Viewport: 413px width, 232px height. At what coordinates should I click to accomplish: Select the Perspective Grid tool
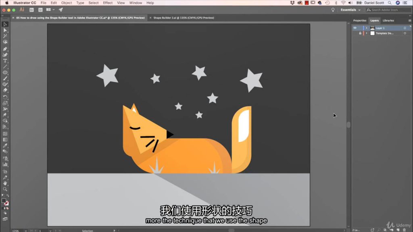coord(5,126)
